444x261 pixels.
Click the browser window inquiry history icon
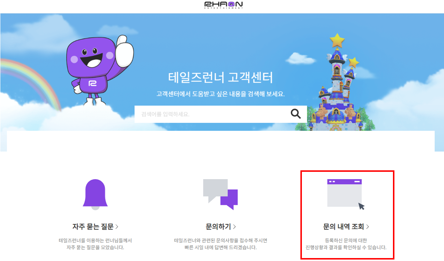tap(346, 195)
